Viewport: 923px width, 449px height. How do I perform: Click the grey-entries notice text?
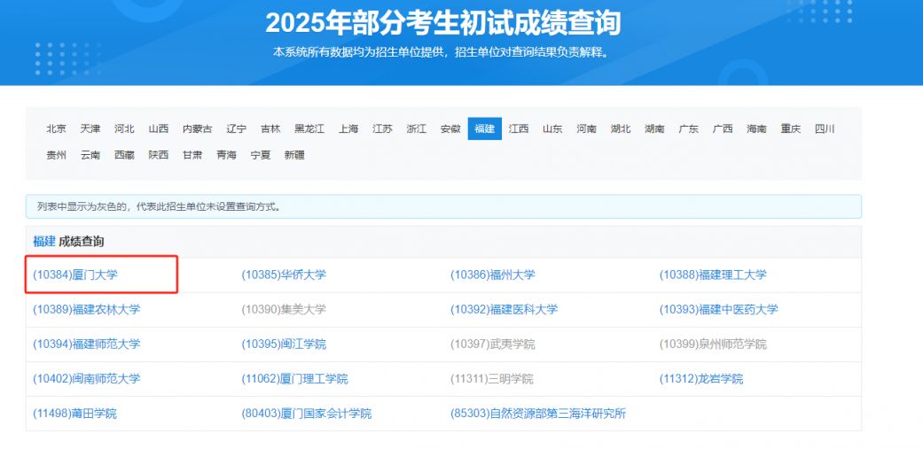click(x=159, y=207)
